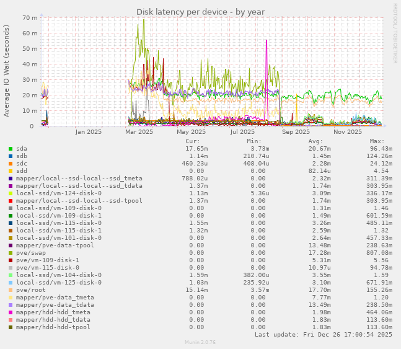401x349 pixels.
Task: Click the 'mapper/hdd-hdd-tpool' label
Action: tap(53, 327)
